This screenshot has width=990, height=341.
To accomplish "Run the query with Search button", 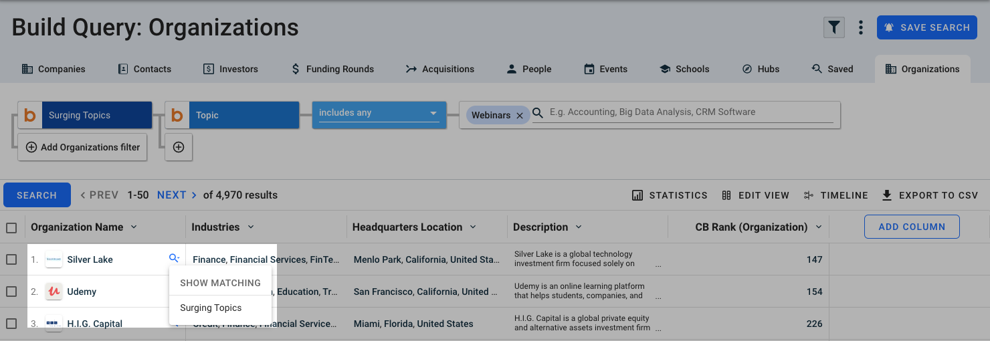I will point(37,195).
